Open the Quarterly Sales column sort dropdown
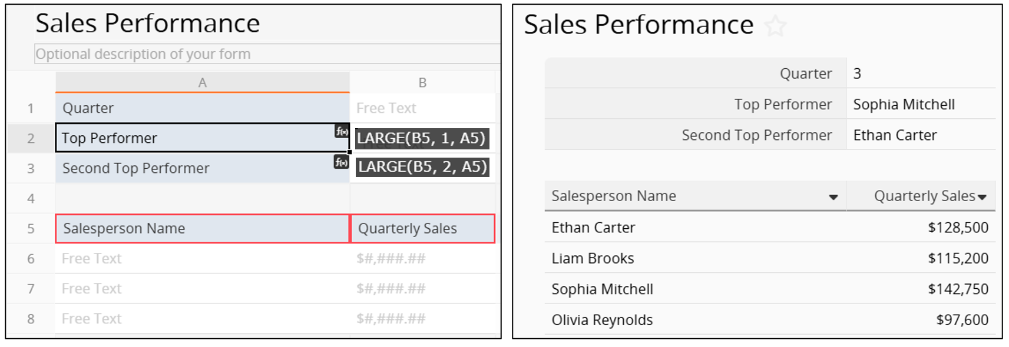This screenshot has width=1009, height=347. pyautogui.click(x=982, y=197)
